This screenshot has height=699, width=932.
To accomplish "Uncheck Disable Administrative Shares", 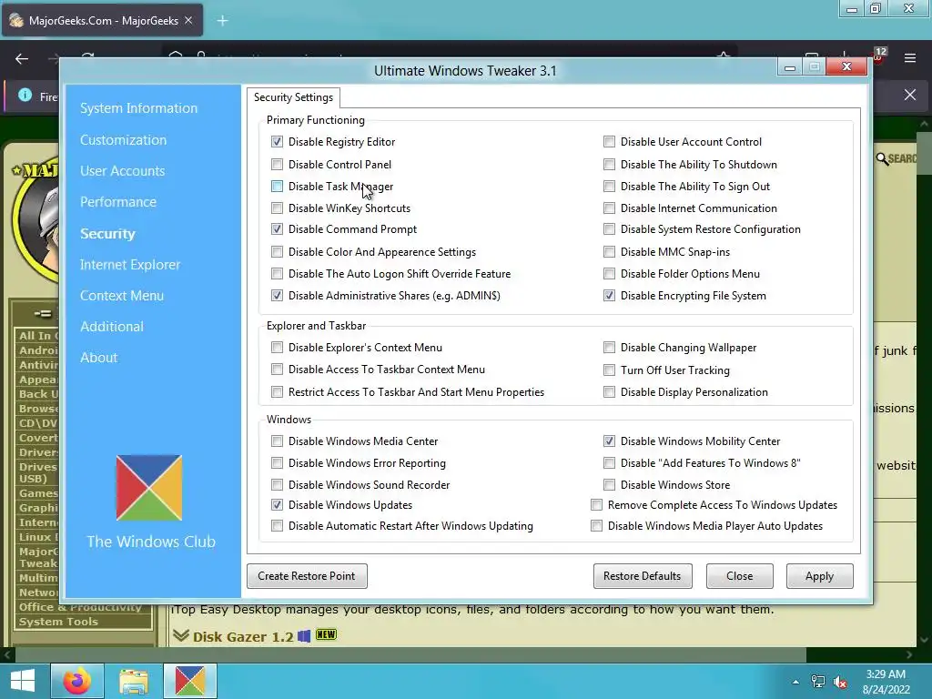I will pyautogui.click(x=277, y=296).
